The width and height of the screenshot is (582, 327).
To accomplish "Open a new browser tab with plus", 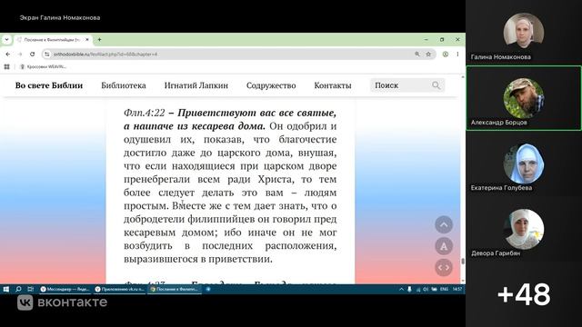I will [99, 39].
